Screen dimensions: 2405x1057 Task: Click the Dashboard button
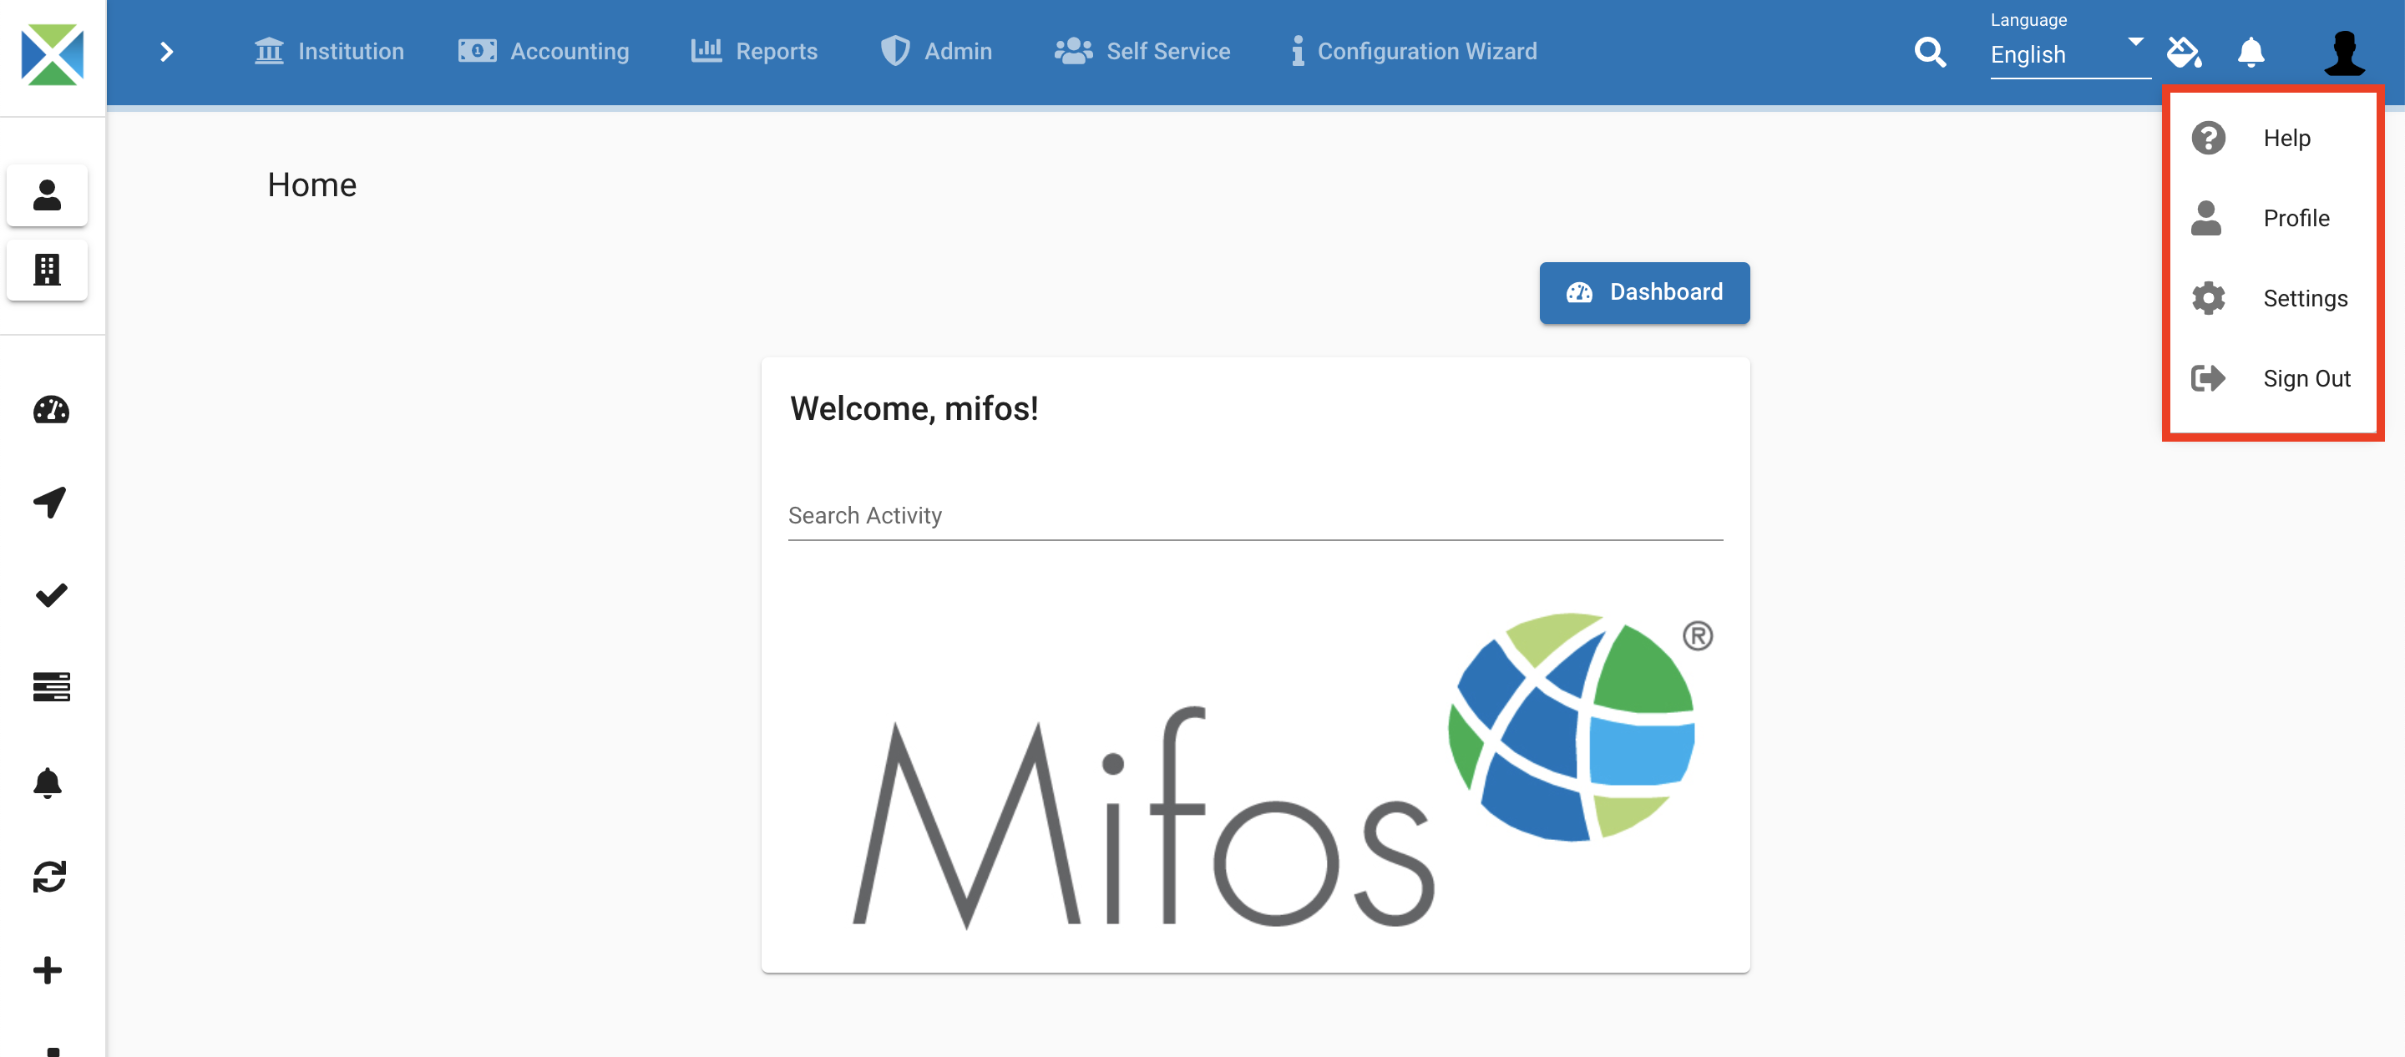point(1644,293)
